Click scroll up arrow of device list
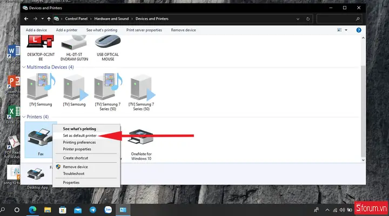389x216 pixels. pyautogui.click(x=363, y=38)
